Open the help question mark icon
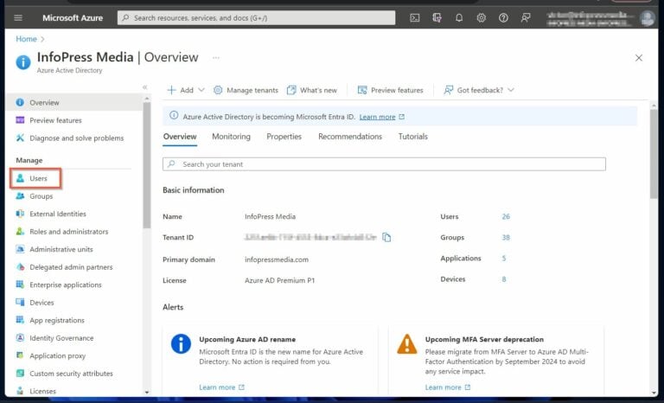This screenshot has width=664, height=403. 503,18
